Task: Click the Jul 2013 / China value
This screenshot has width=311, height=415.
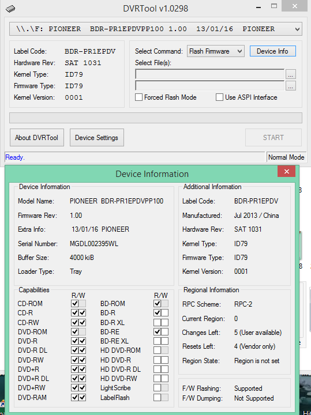Action: coord(256,216)
